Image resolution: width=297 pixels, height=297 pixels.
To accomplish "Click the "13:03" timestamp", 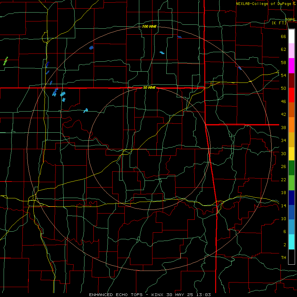I will (x=204, y=295).
